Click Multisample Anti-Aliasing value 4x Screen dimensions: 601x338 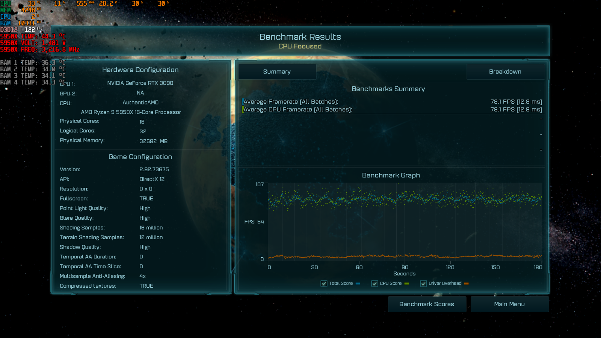[142, 276]
